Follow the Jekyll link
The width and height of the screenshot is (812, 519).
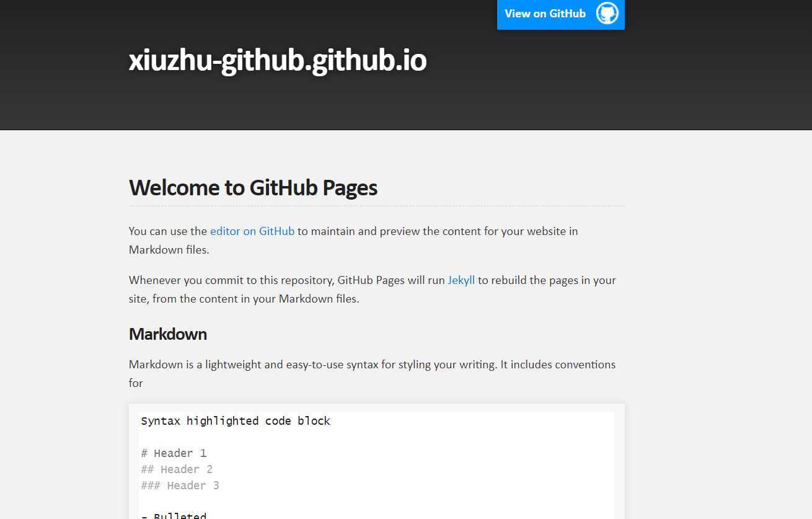tap(461, 280)
